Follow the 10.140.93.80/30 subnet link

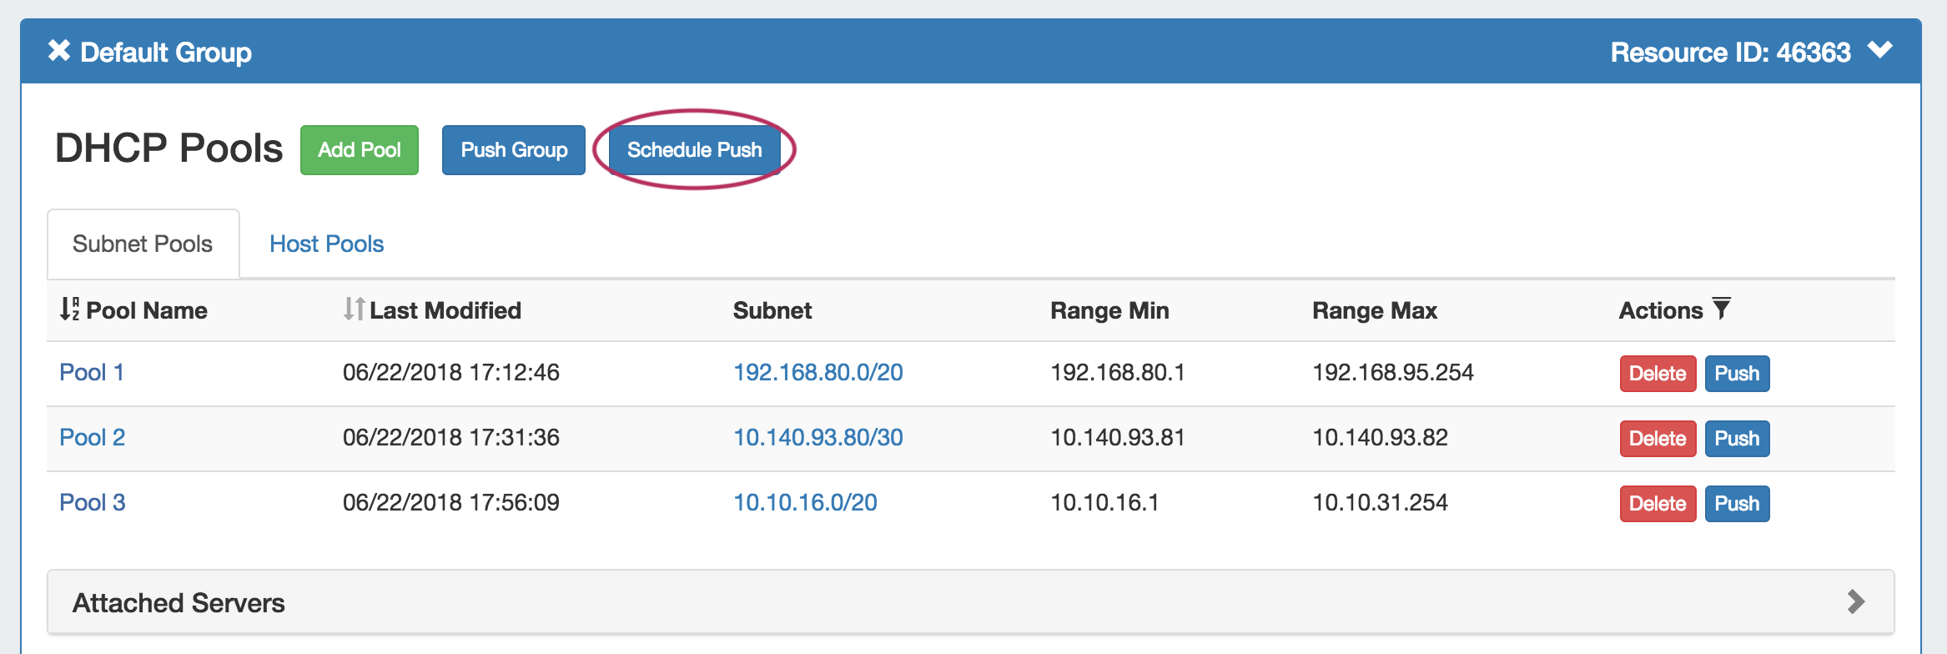(x=818, y=437)
